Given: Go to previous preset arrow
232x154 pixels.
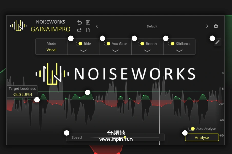Looking at the screenshot, I should click(x=97, y=26).
